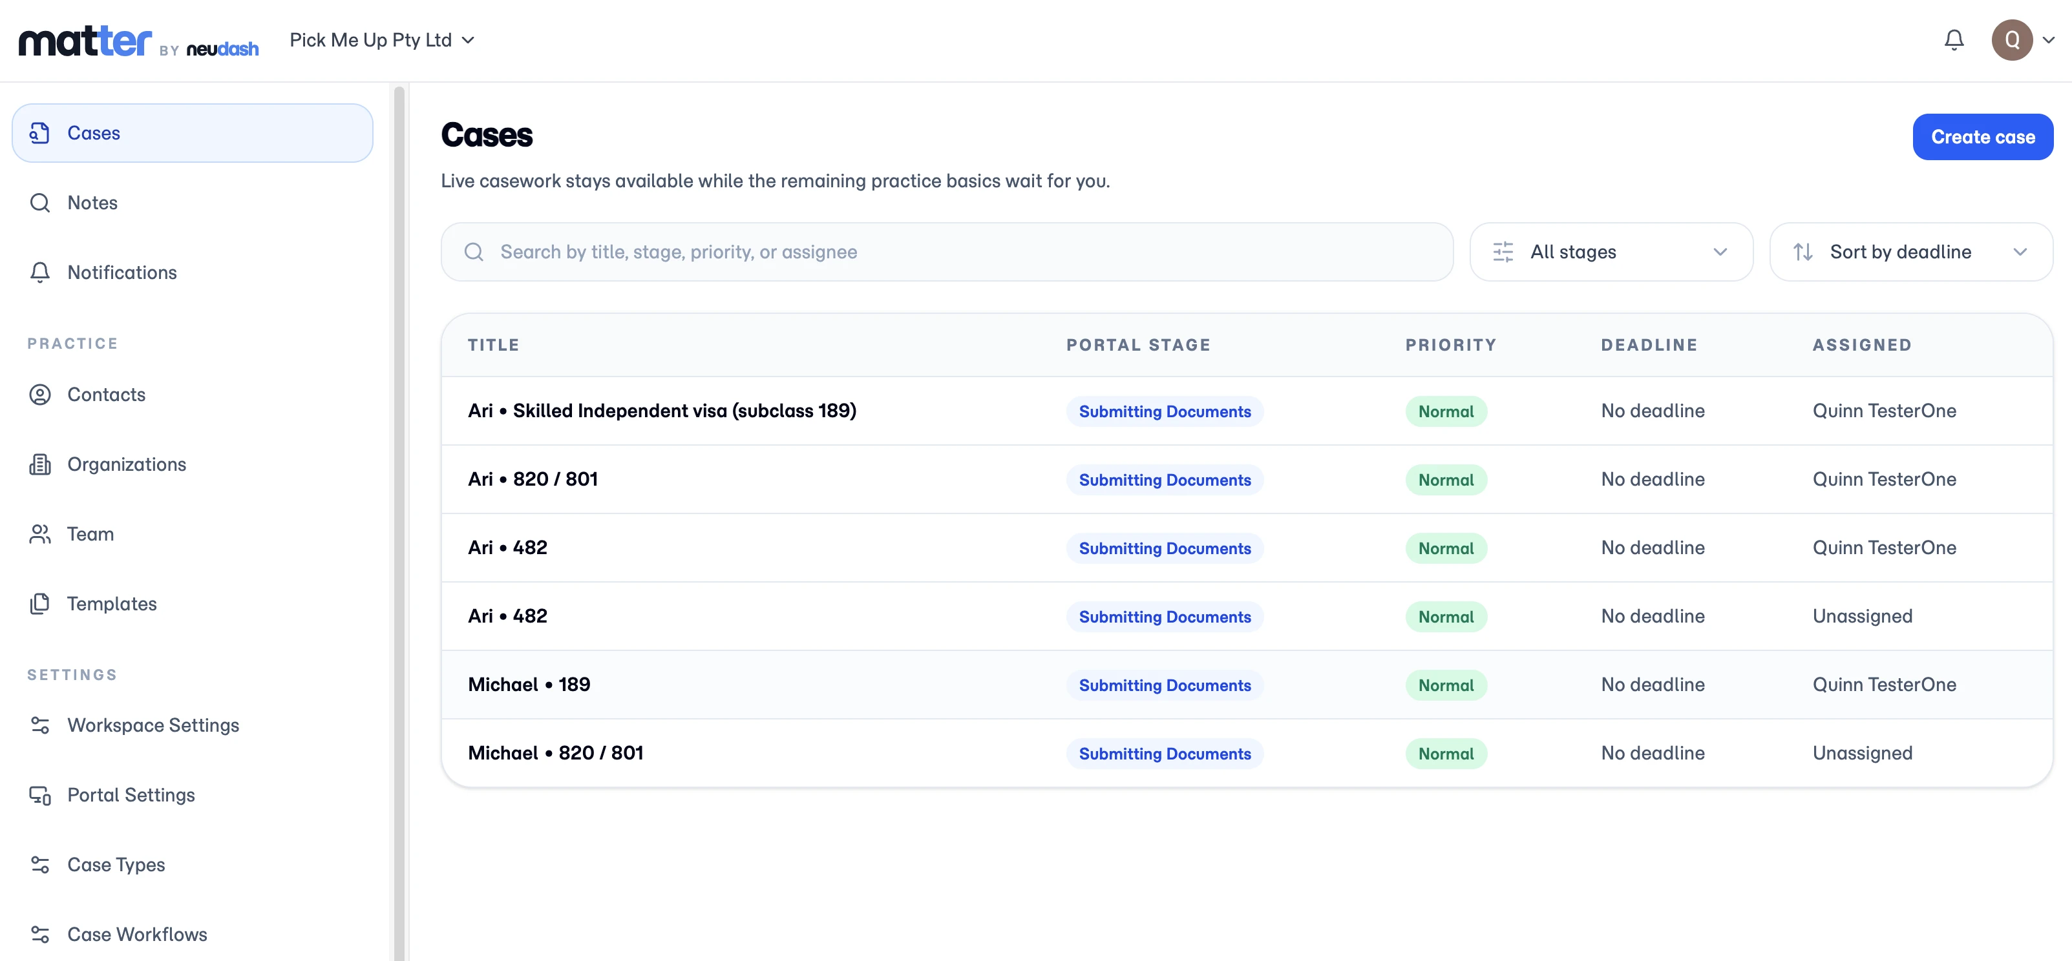Click Unassigned in Michael 820 / 801 row
Viewport: 2072px width, 961px height.
pyautogui.click(x=1862, y=753)
